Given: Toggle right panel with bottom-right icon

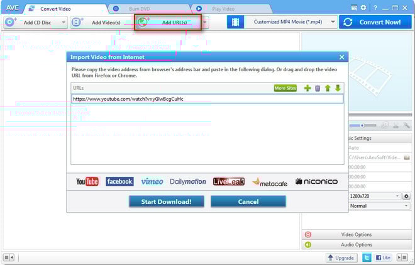Looking at the screenshot, I should (402, 257).
